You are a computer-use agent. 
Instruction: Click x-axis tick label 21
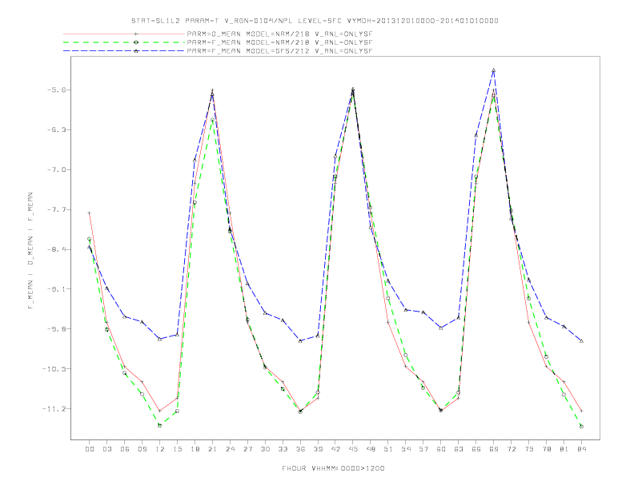(x=212, y=449)
